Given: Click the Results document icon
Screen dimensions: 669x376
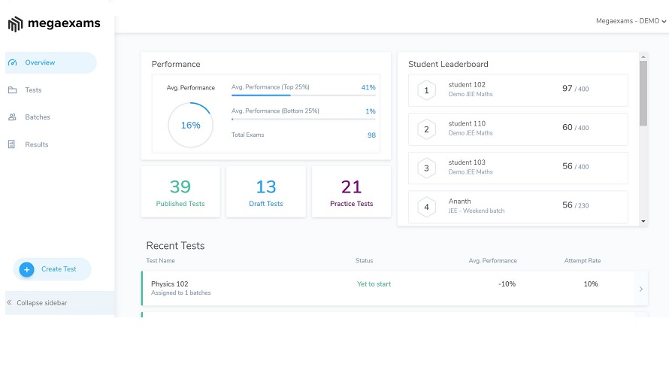Looking at the screenshot, I should coord(13,144).
